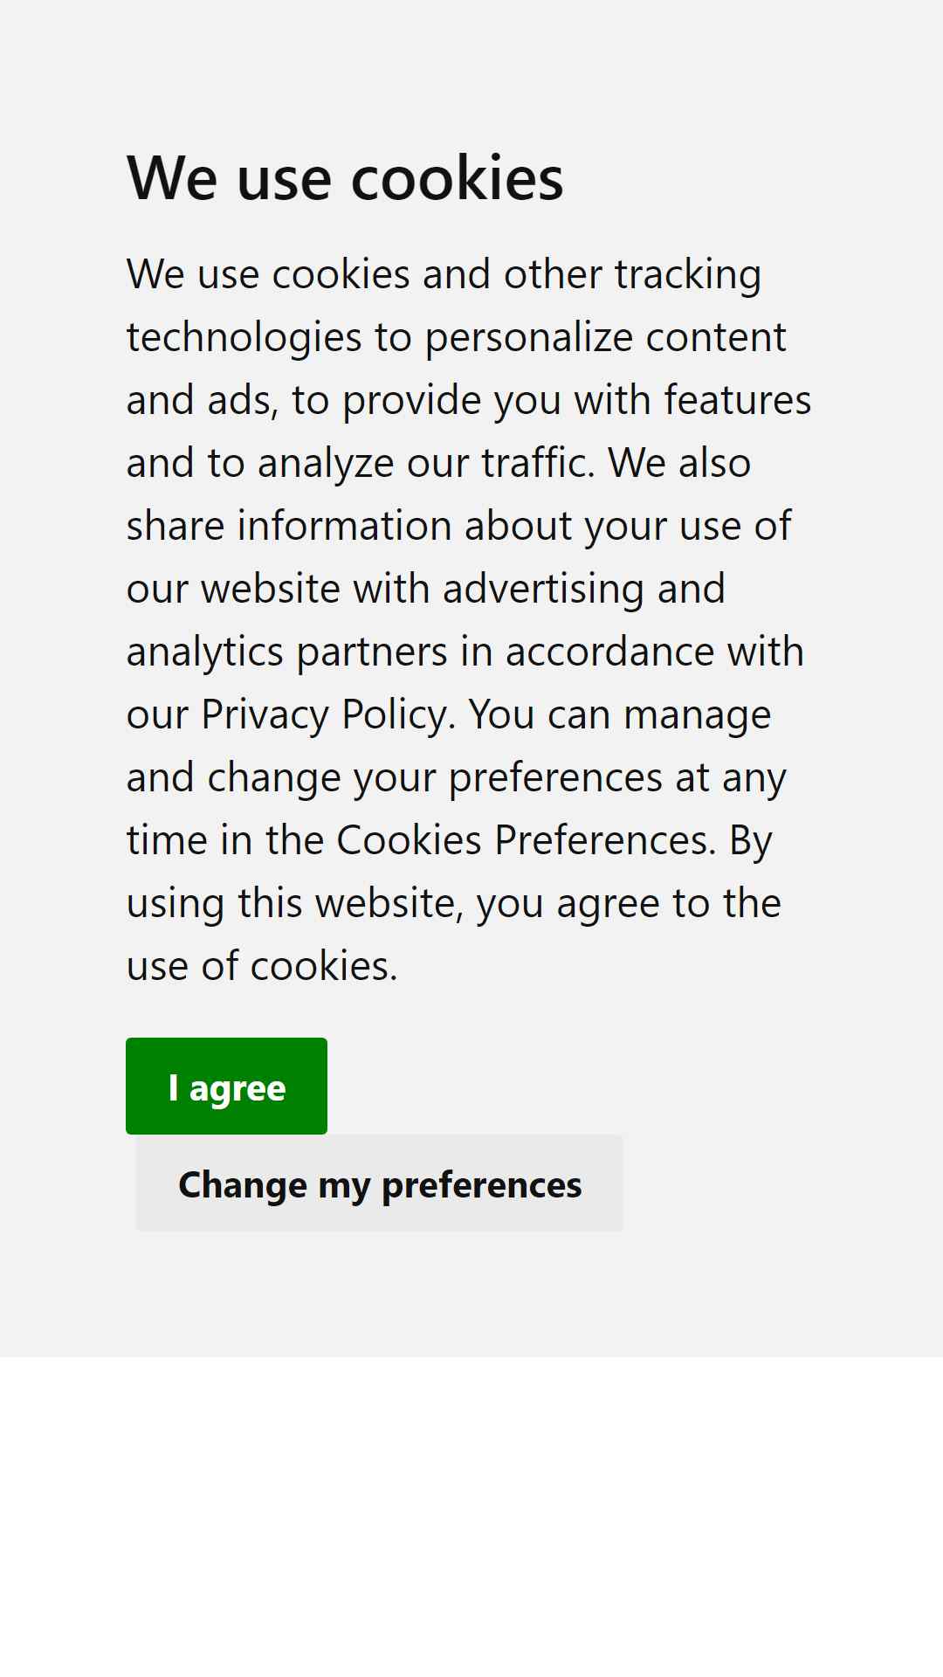Click the word tracking in first line
The height and width of the screenshot is (1677, 943).
point(688,274)
